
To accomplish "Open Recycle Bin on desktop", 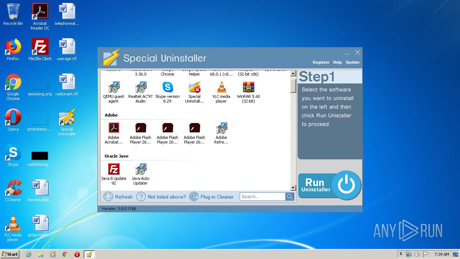I will click(13, 14).
